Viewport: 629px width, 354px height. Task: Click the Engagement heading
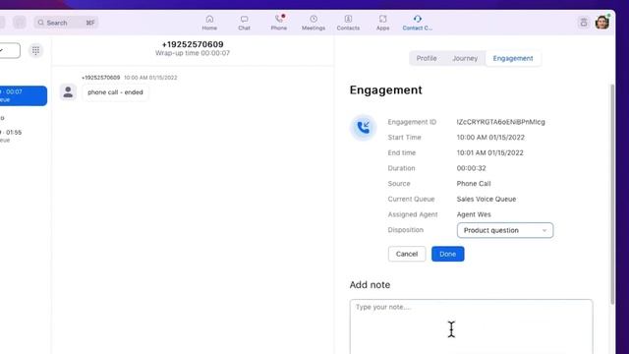click(385, 89)
